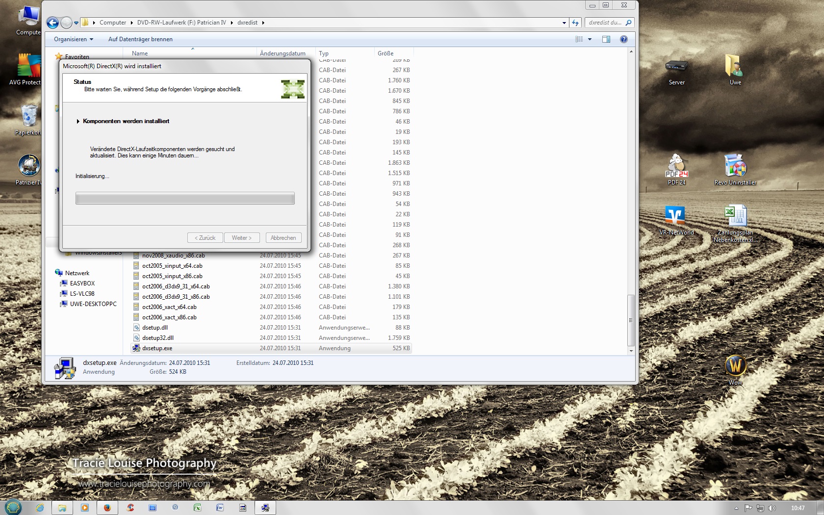The width and height of the screenshot is (824, 515).
Task: Click scrollbar down arrow in file list
Action: point(631,351)
